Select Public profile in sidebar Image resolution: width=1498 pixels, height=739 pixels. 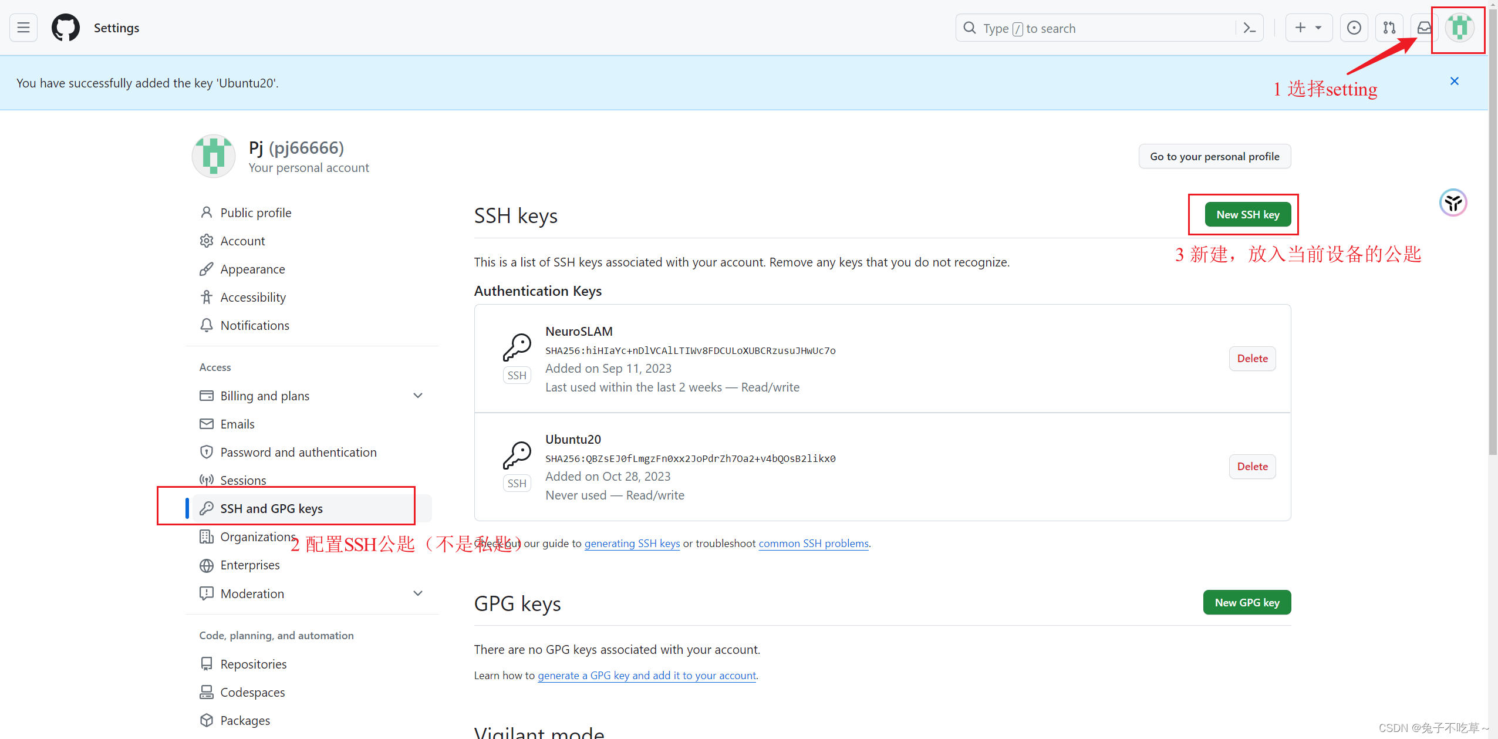255,212
